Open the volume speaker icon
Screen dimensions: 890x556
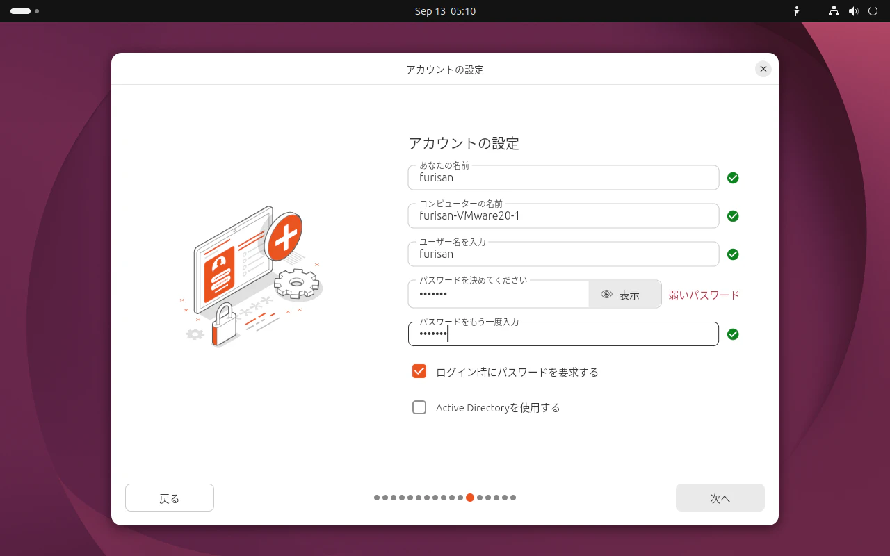coord(854,11)
